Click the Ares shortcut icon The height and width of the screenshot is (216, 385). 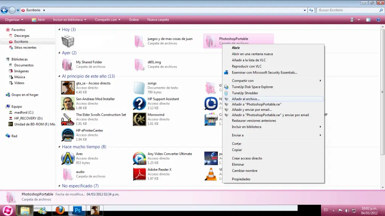[68, 159]
